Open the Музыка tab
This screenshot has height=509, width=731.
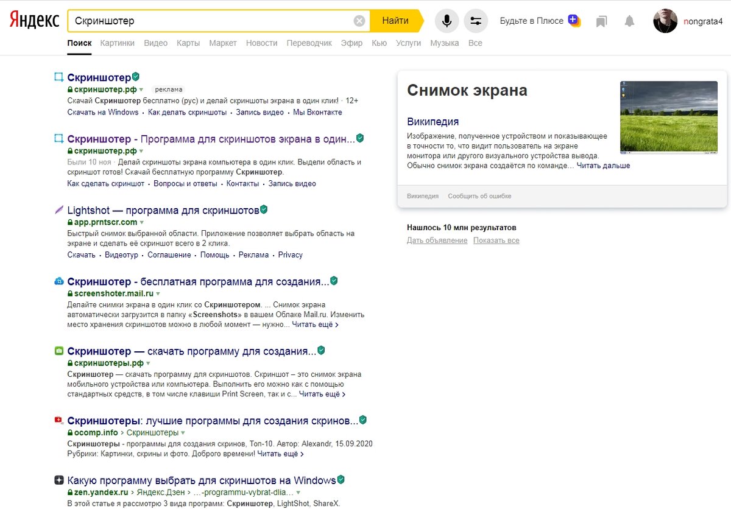(445, 43)
